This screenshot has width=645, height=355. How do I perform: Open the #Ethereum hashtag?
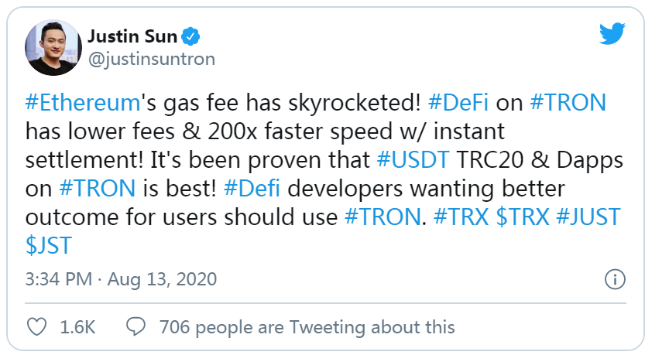click(81, 103)
